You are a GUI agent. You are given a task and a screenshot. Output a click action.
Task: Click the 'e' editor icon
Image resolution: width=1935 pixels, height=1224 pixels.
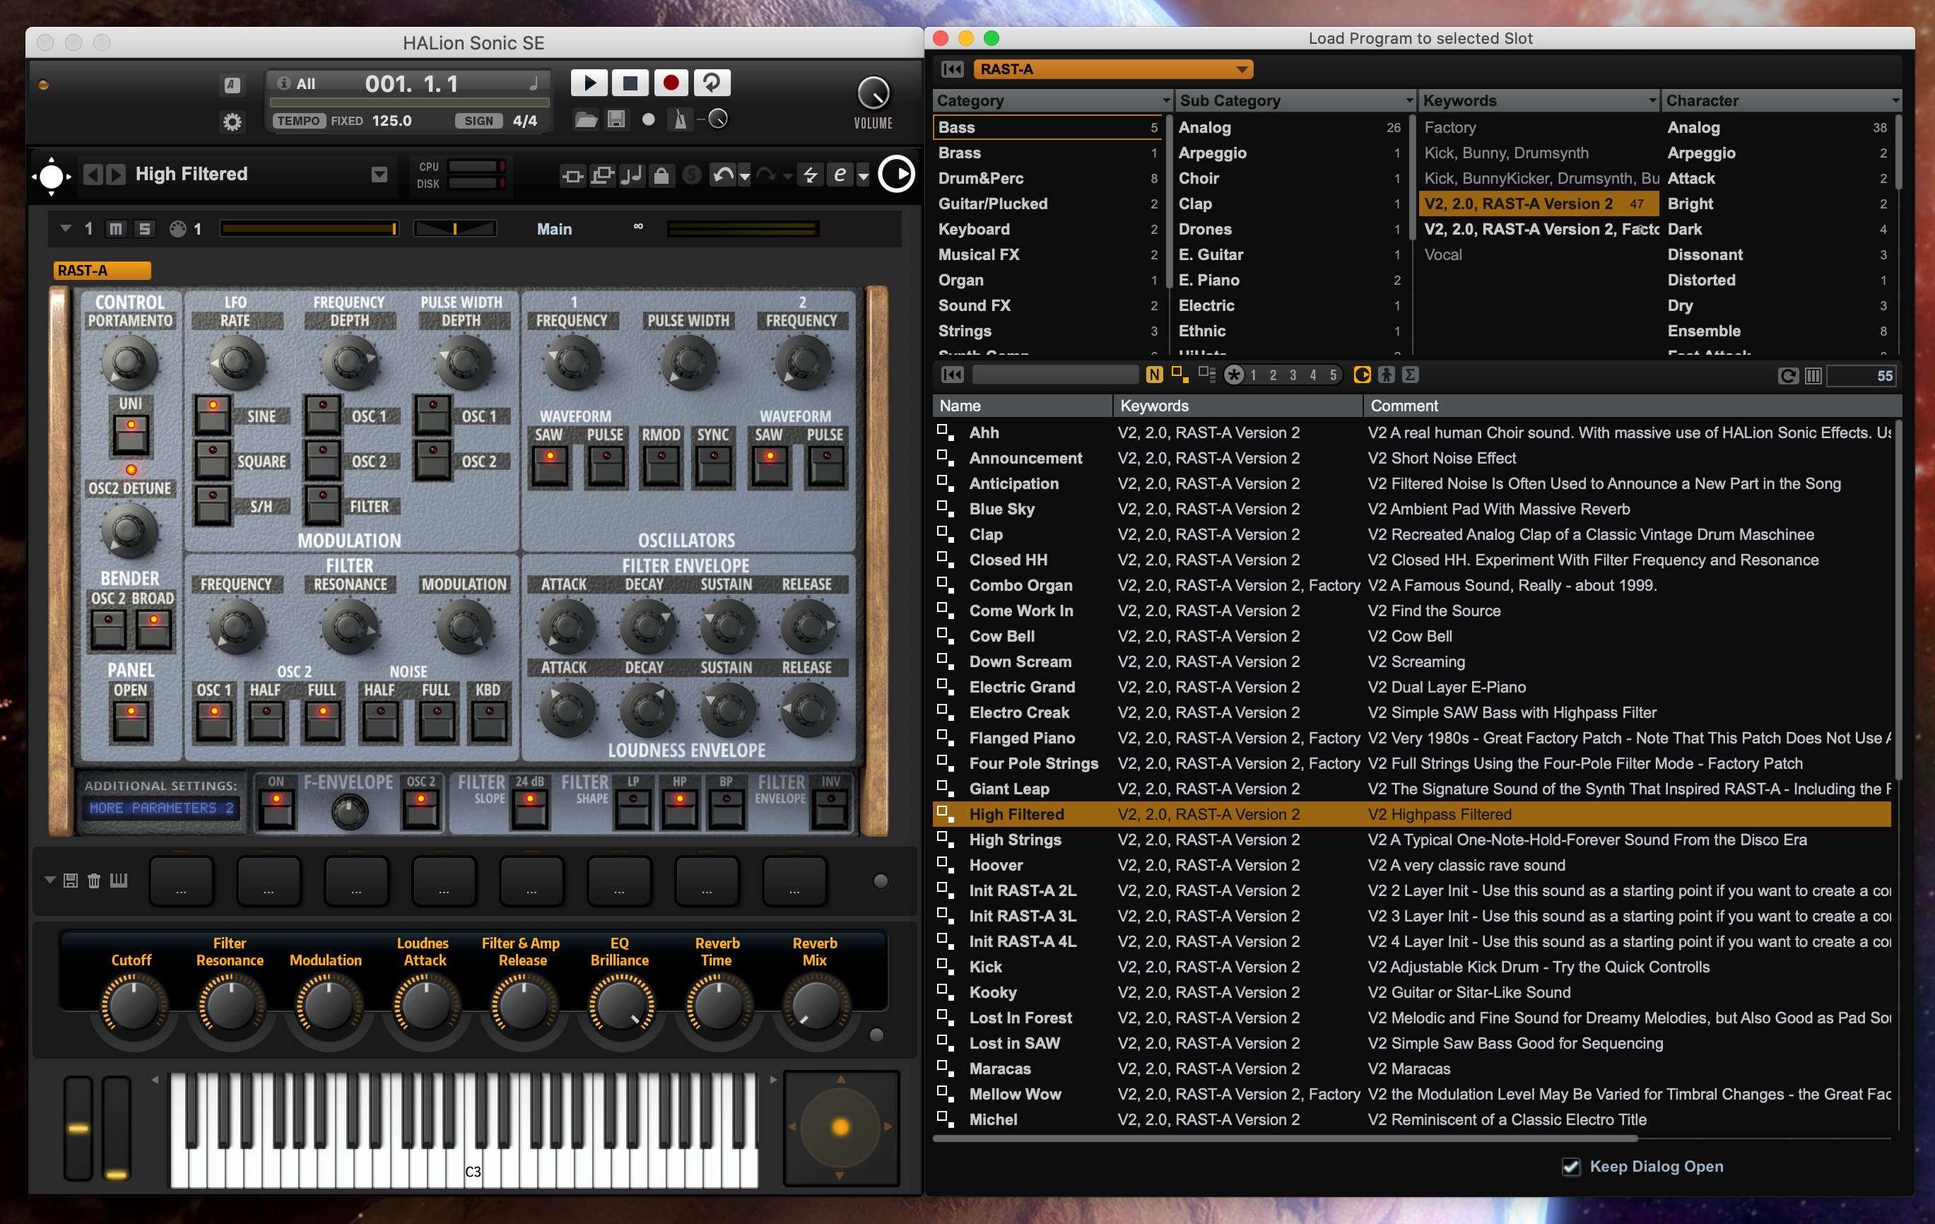[840, 175]
